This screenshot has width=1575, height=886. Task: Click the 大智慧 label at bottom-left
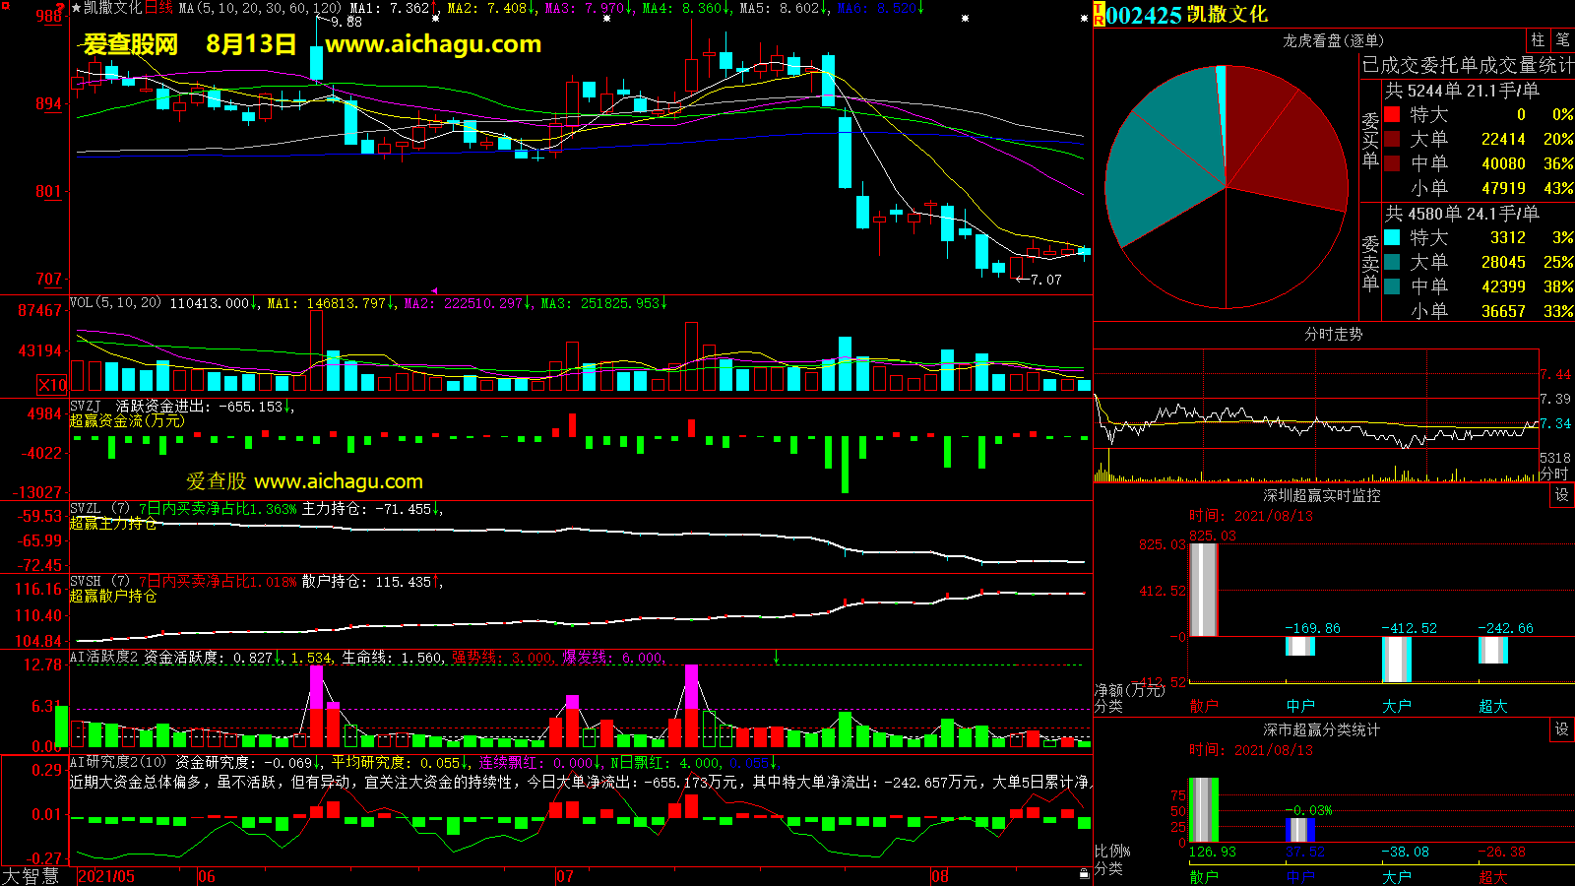[x=31, y=876]
